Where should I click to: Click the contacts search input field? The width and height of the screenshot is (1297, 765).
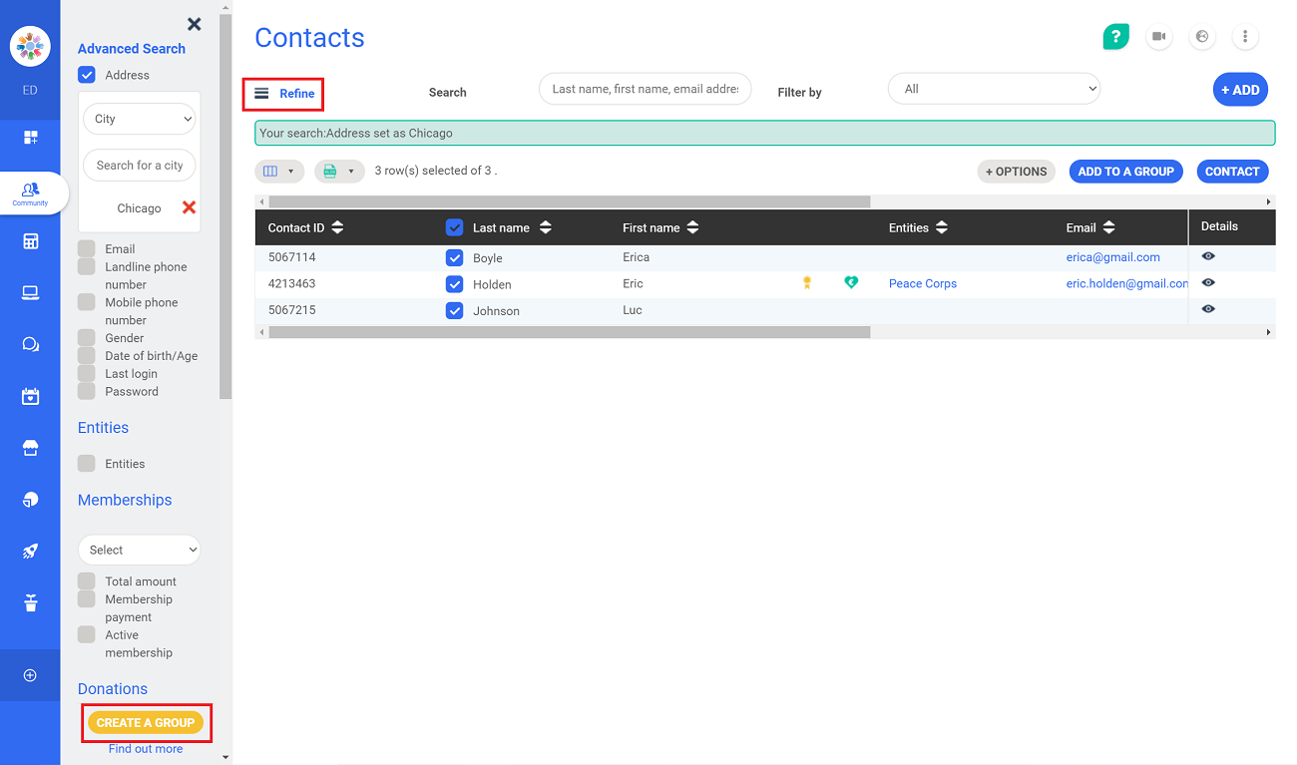[x=645, y=89]
